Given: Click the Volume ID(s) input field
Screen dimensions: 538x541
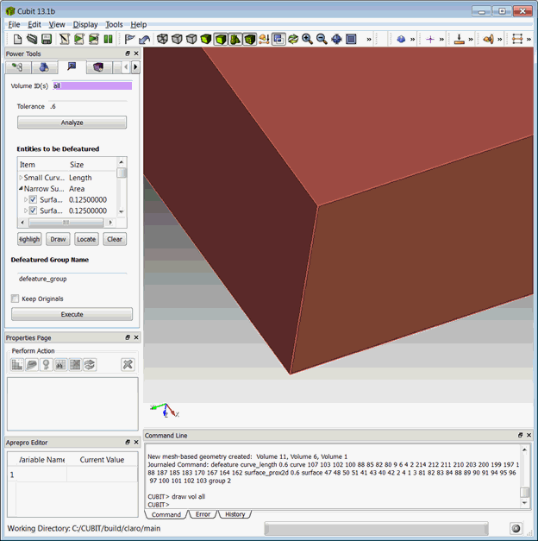Looking at the screenshot, I should [x=92, y=86].
